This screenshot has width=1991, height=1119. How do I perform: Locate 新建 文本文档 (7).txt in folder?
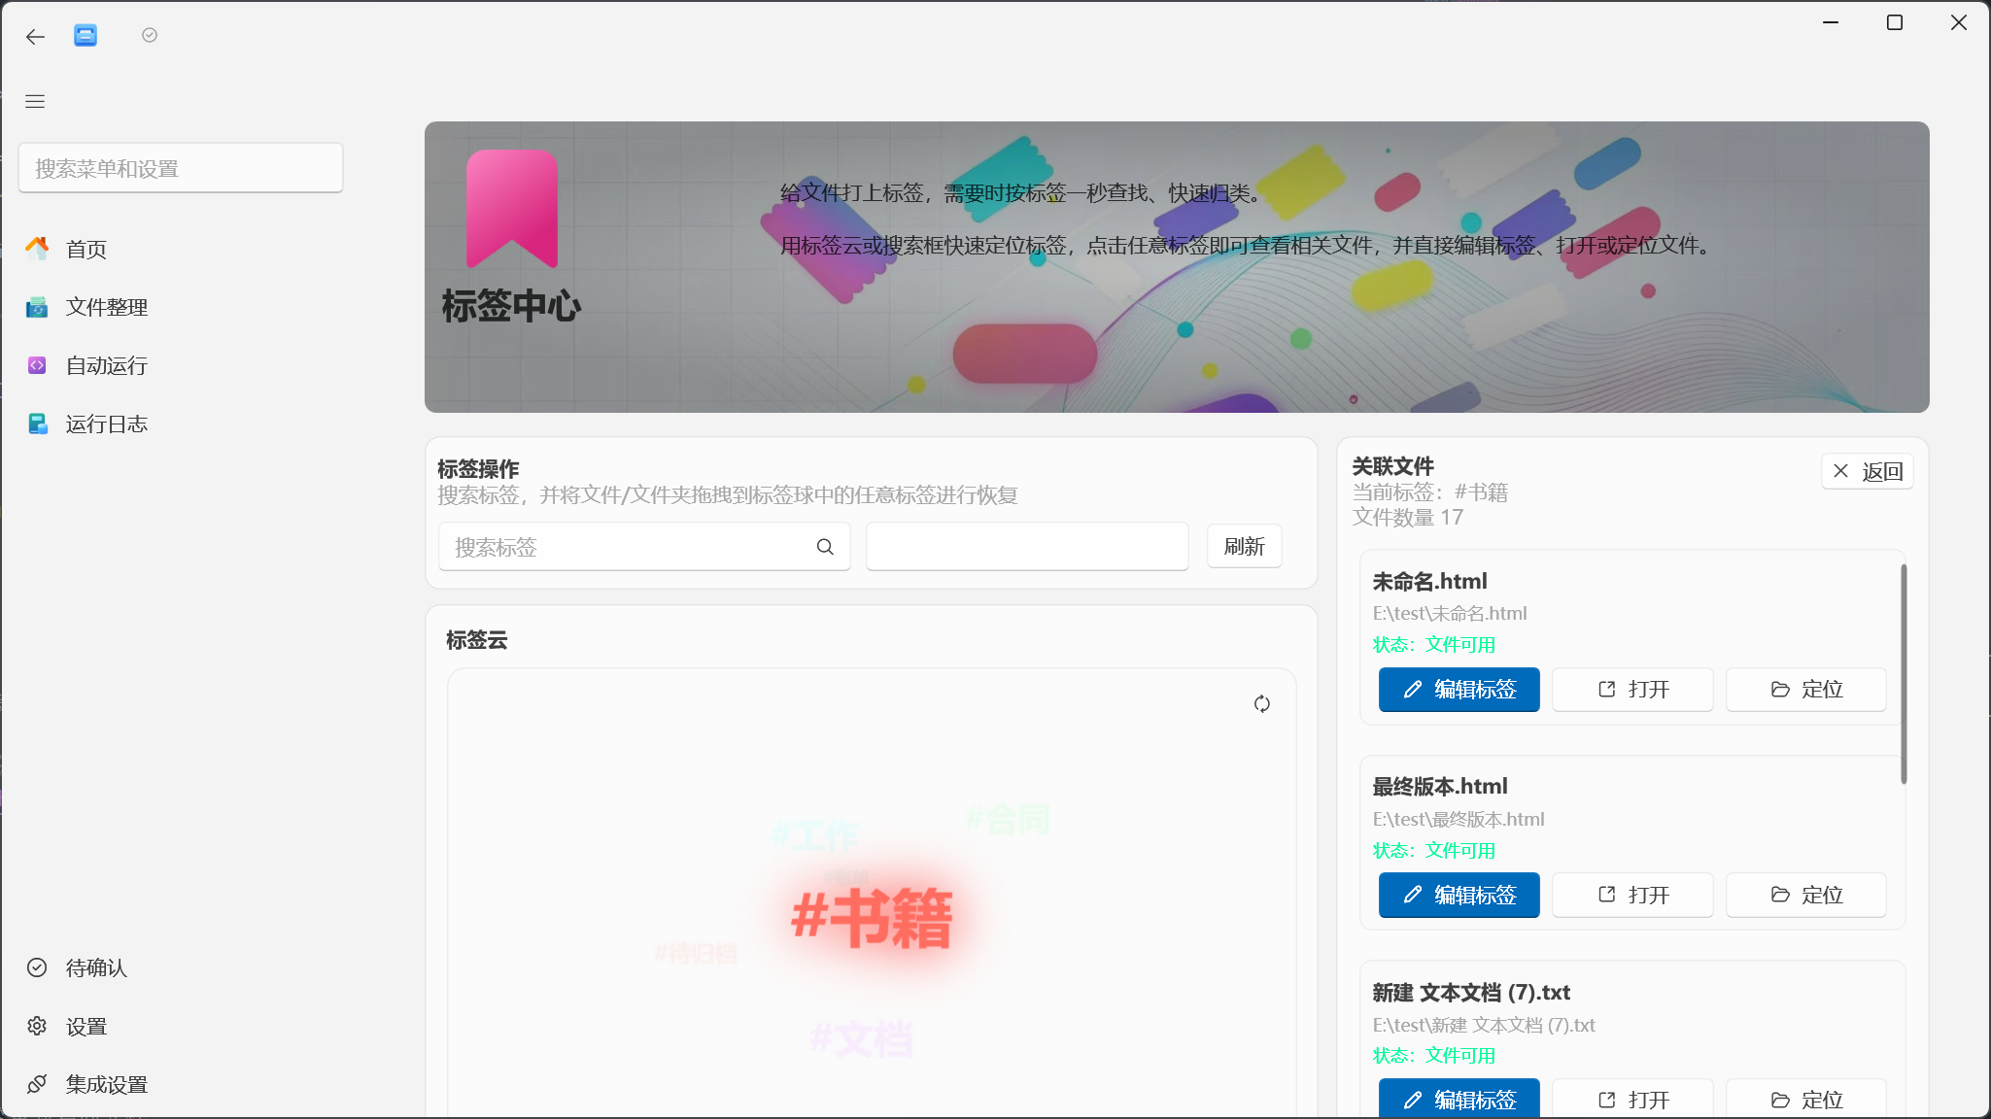[x=1806, y=1099]
